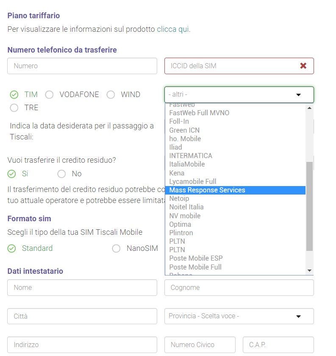The image size is (336, 356).
Task: Choose VODAFONE as current operator
Action: 49,95
